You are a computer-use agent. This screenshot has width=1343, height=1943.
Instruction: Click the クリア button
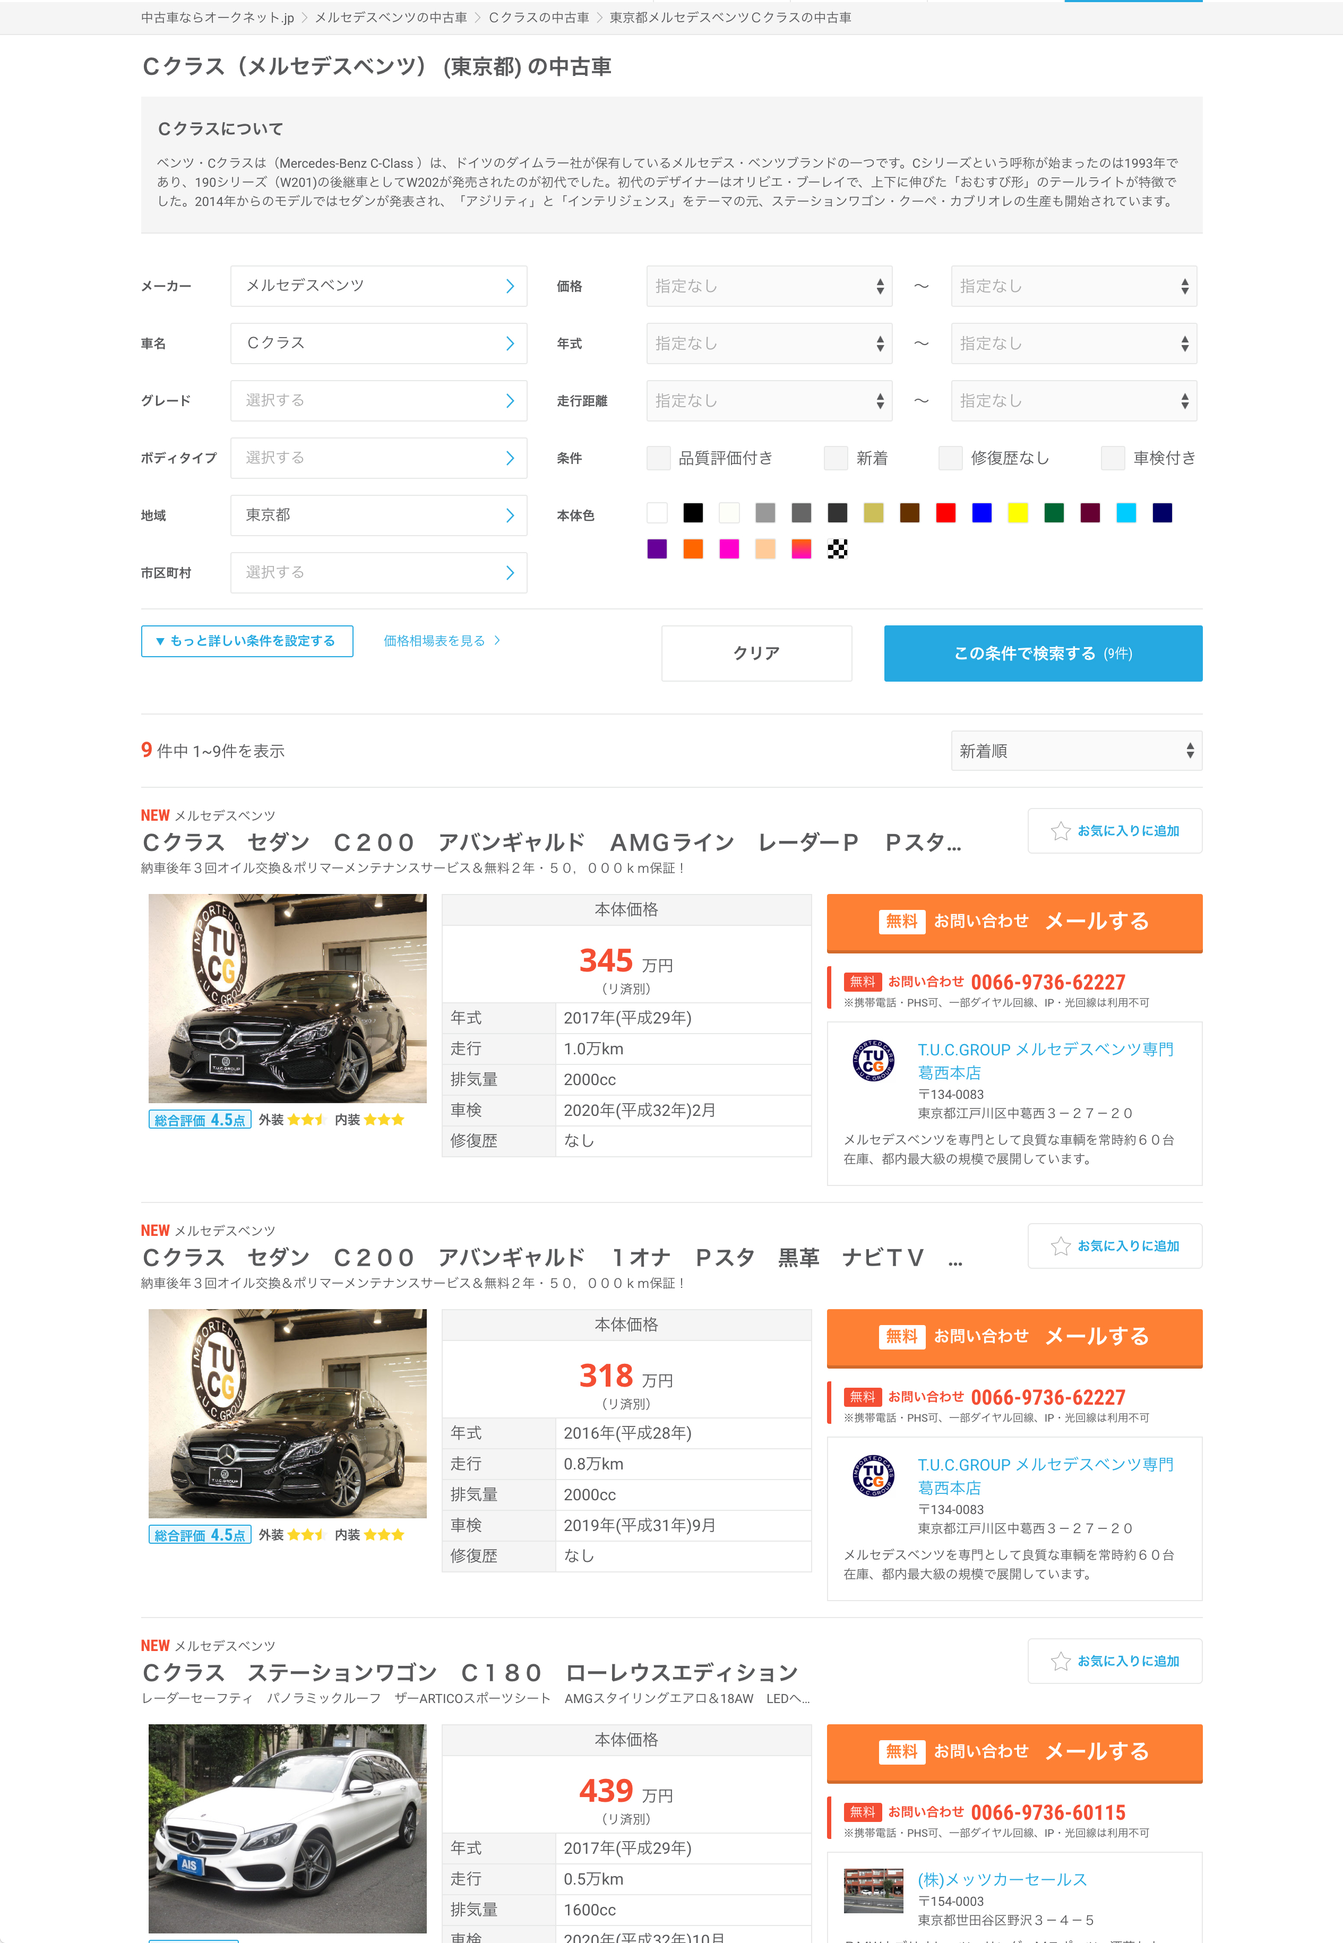[756, 653]
